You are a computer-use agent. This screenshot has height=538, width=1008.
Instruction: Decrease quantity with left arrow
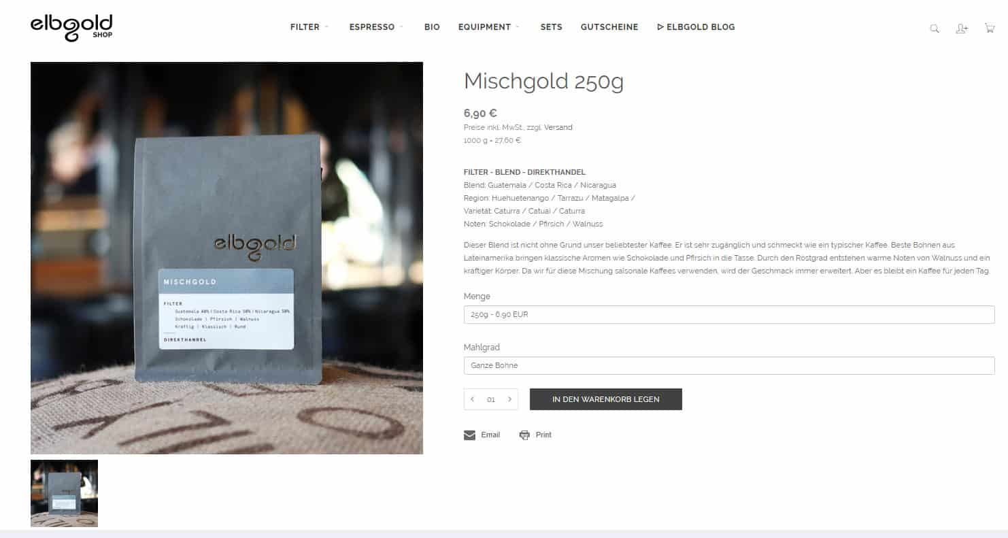[x=473, y=399]
